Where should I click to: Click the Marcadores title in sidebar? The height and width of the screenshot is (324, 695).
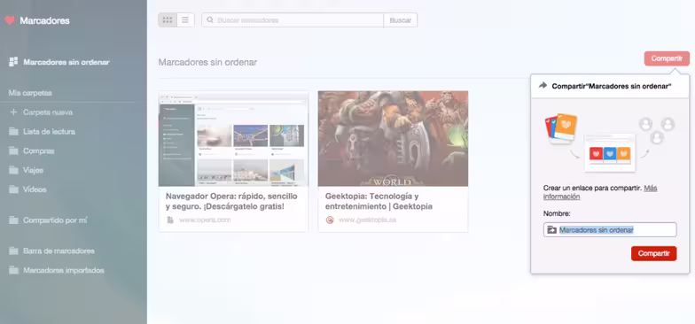44,21
